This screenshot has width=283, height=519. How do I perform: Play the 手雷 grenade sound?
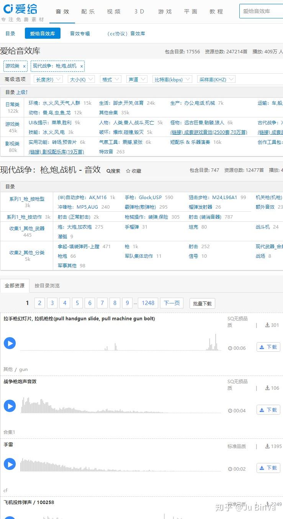pyautogui.click(x=10, y=464)
